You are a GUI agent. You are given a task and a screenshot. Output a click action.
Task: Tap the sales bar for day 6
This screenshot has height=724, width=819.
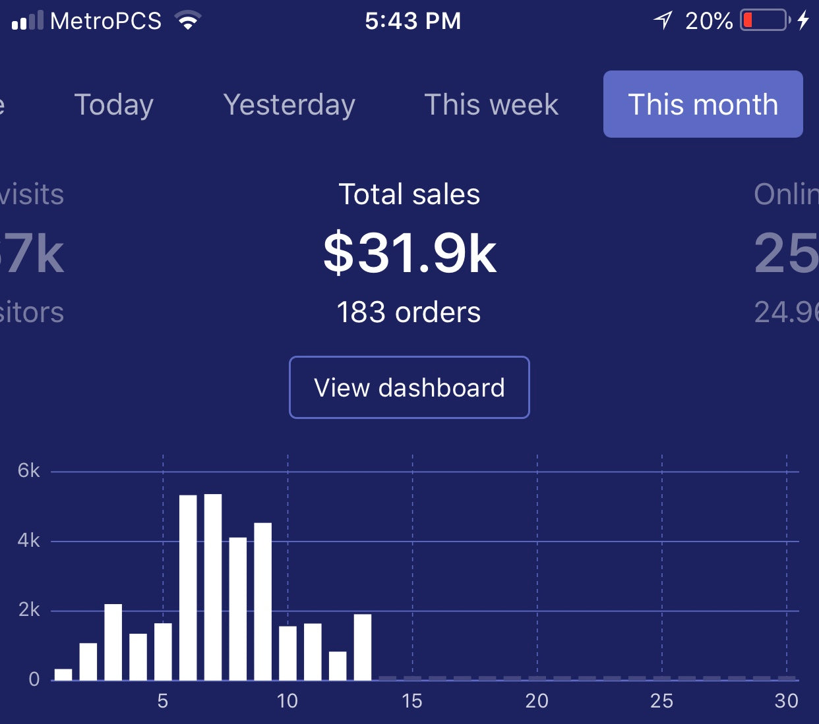pyautogui.click(x=188, y=586)
